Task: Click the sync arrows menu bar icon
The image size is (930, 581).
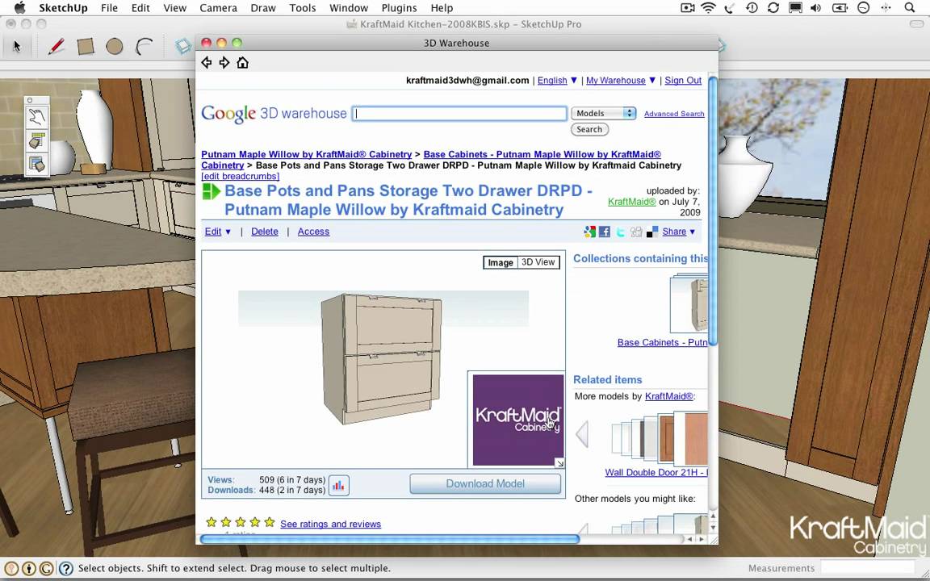Action: 773,8
